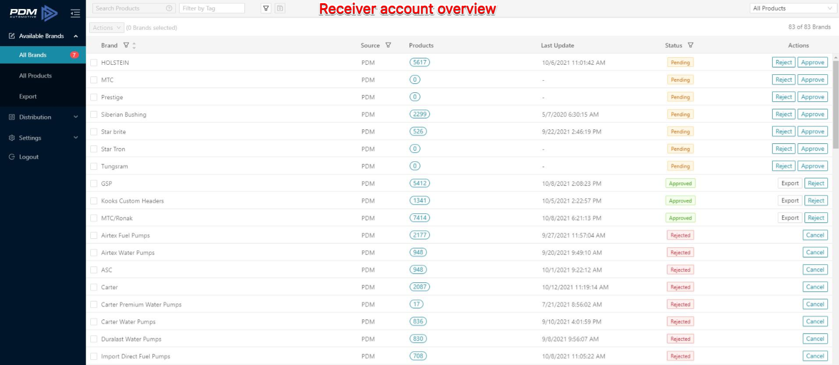Image resolution: width=839 pixels, height=365 pixels.
Task: Open the 5617 products badge for HOLSTEIN
Action: 420,63
